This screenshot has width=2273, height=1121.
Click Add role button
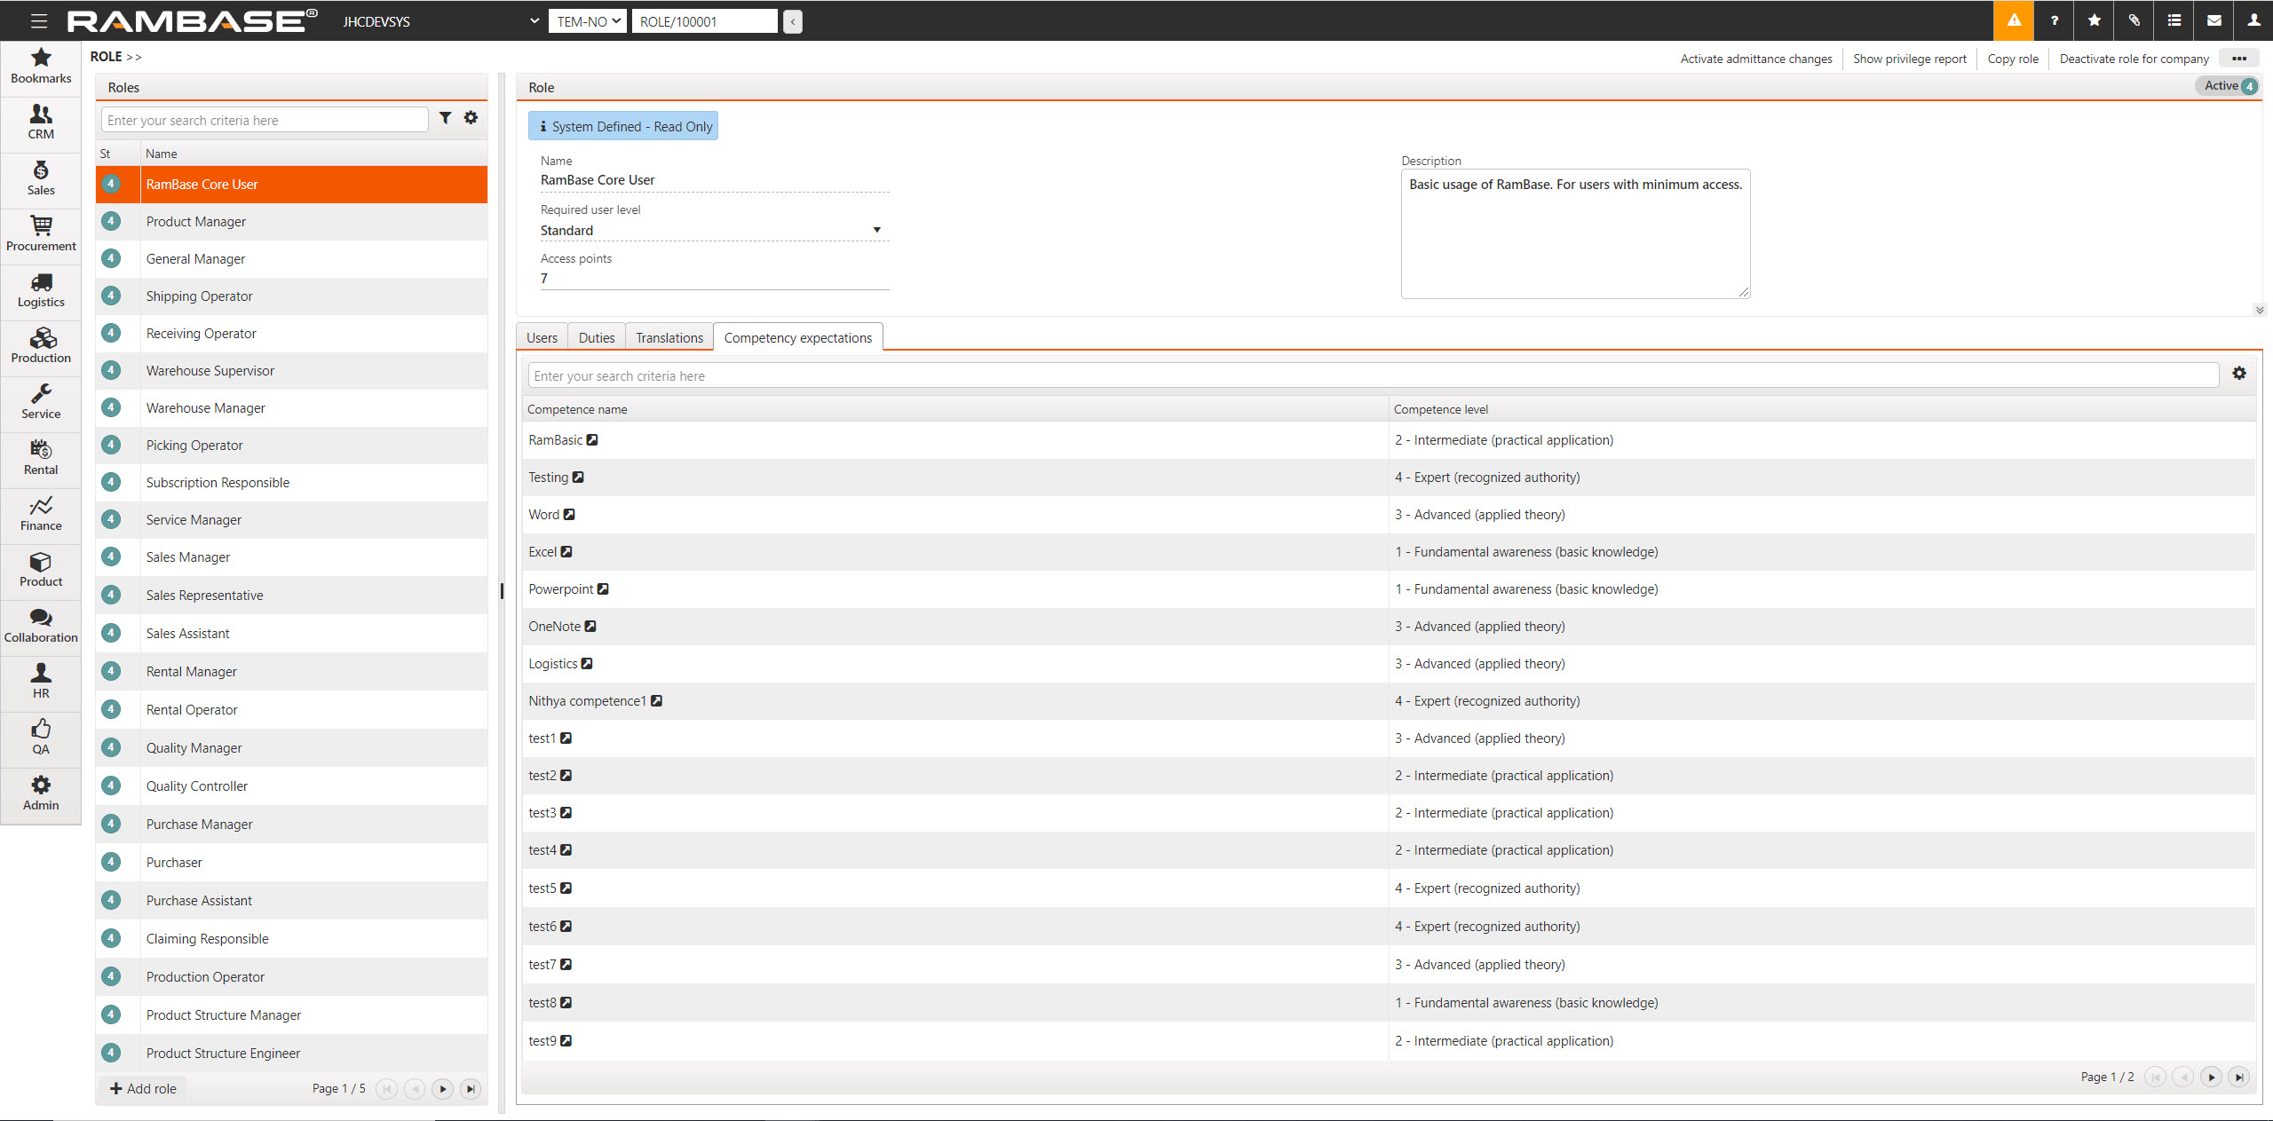pos(143,1088)
